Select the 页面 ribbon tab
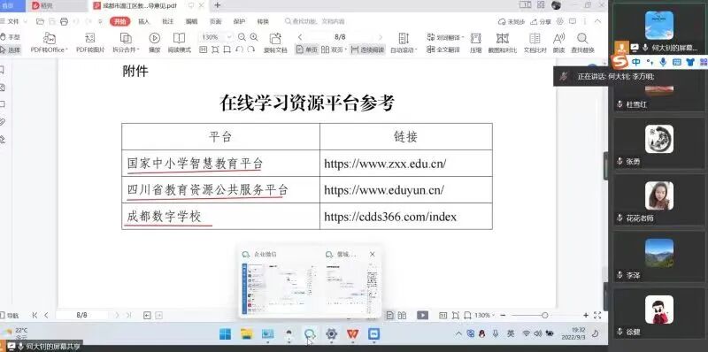708x352 pixels. pyautogui.click(x=215, y=21)
